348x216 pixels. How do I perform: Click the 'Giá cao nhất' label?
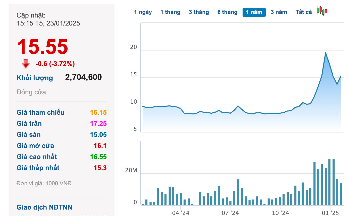pos(37,157)
